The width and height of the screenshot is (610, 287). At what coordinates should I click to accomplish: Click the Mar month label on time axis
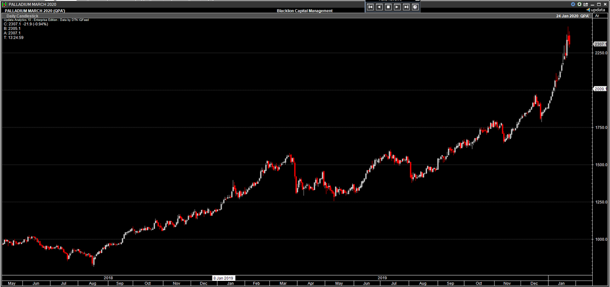tap(284, 283)
